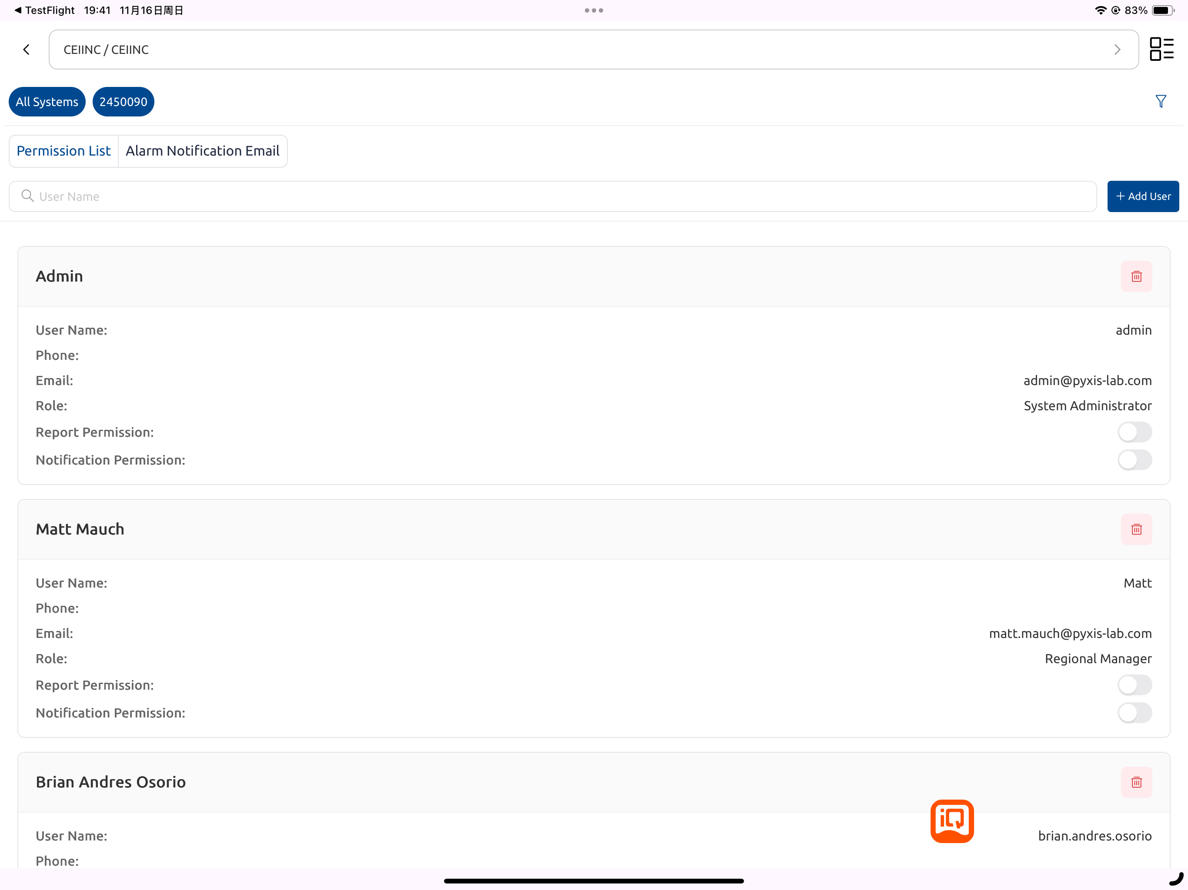This screenshot has height=890, width=1188.
Task: Tap the Matt Mauch card title
Action: (x=80, y=529)
